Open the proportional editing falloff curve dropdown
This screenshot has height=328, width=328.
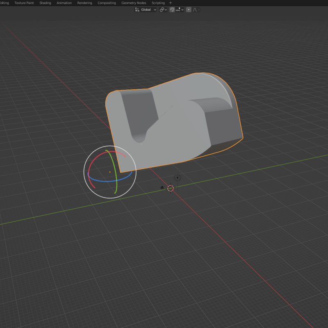click(196, 9)
